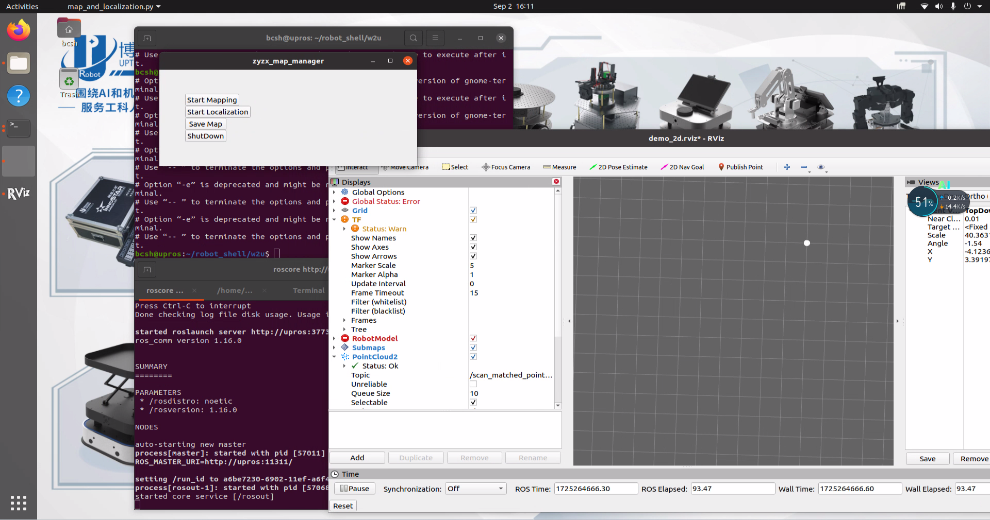Choose the Measure tool in RViz
The width and height of the screenshot is (990, 520).
coord(559,167)
